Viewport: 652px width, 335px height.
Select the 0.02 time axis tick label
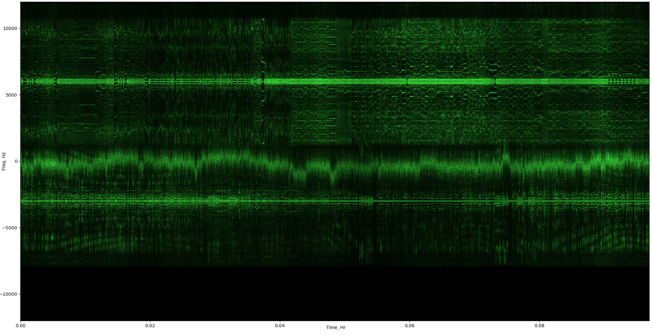pos(150,326)
